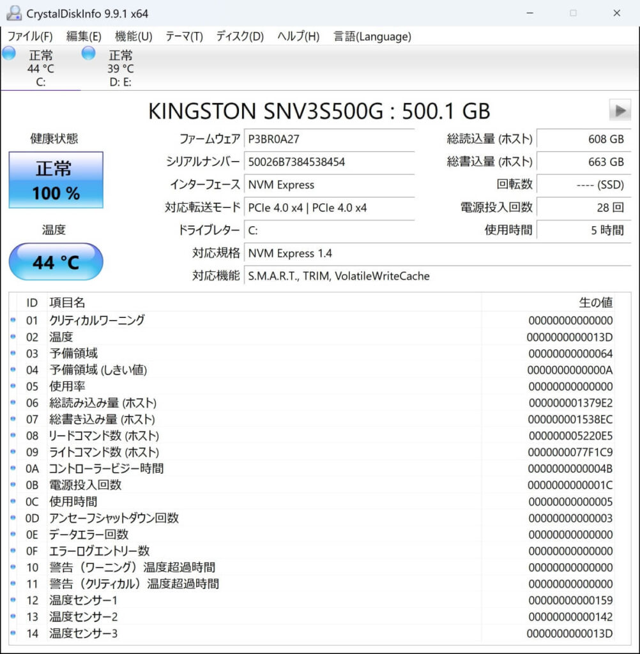Select row 0D アンセーフシャットダウン回数
The image size is (640, 654).
point(312,518)
